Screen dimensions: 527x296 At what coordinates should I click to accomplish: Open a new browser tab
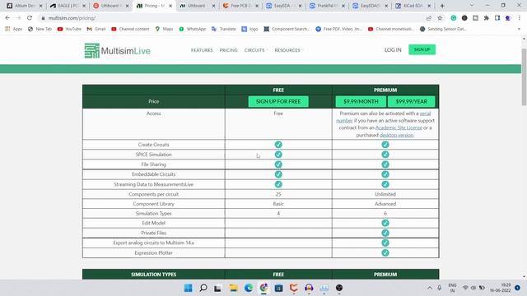point(442,6)
